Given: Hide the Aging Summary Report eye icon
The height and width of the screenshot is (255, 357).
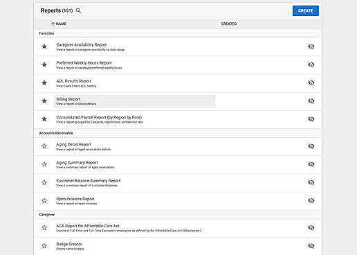Looking at the screenshot, I should (x=311, y=164).
